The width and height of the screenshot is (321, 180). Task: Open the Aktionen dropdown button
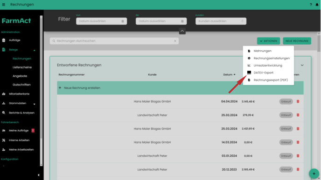tap(268, 41)
